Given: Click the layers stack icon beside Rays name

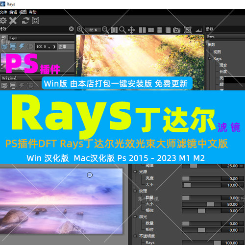Looking at the screenshot, I should 3,38.
